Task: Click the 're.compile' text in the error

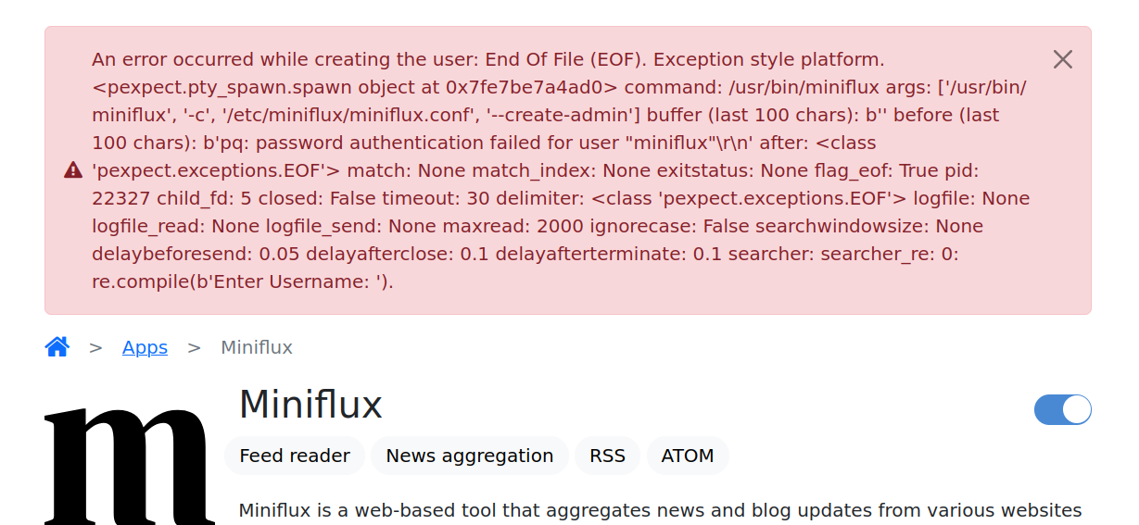Action: pos(139,281)
